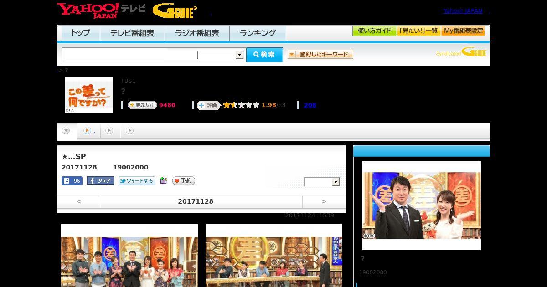This screenshot has height=287, width=547.
Task: Open the Yahoo! JAPAN テレビ logo
Action: click(101, 10)
